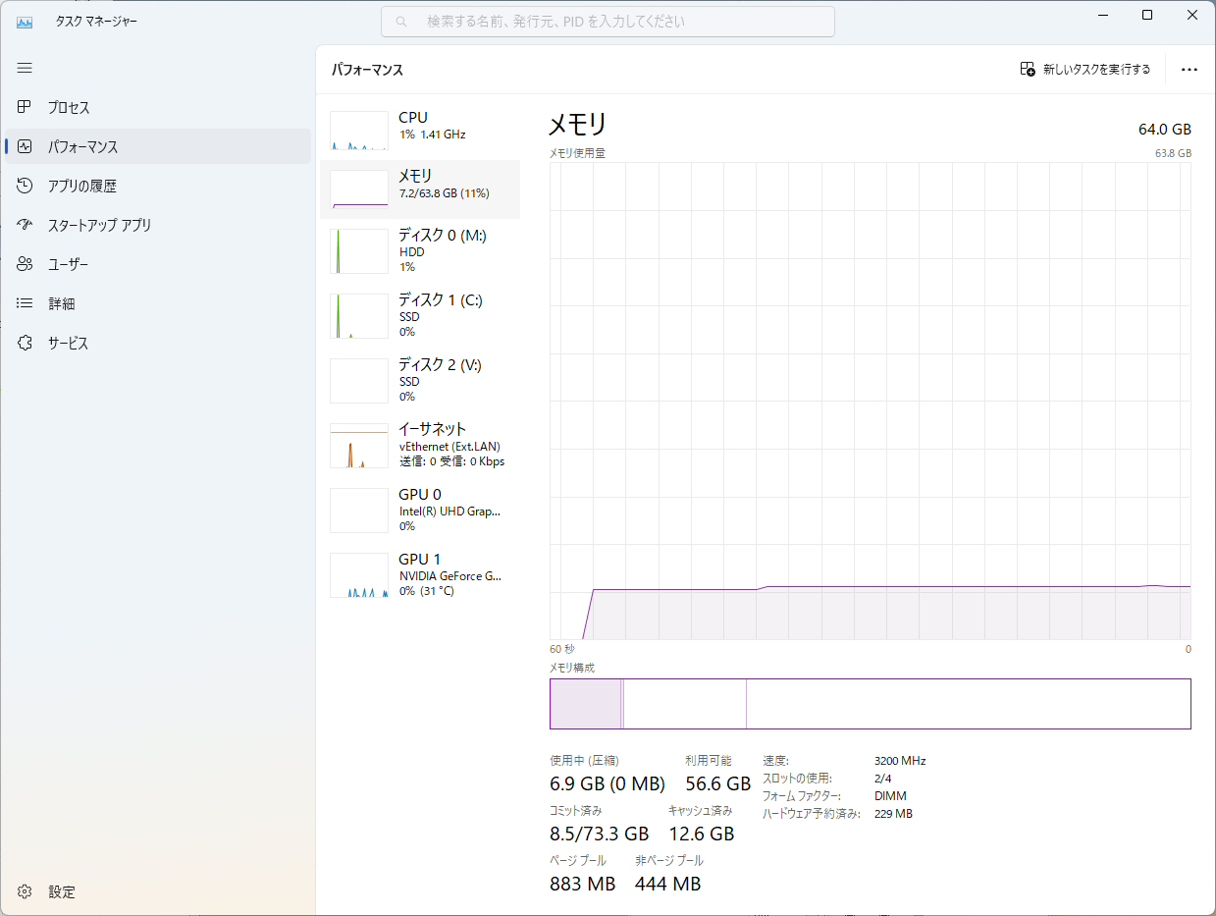Select the CPU performance graph thumbnail

click(x=359, y=131)
